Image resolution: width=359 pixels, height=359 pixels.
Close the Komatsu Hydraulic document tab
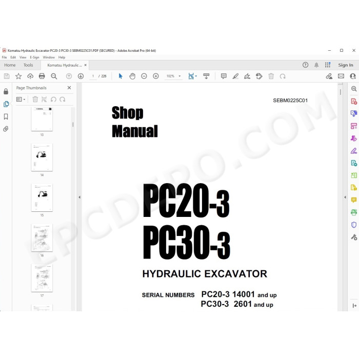(x=86, y=65)
